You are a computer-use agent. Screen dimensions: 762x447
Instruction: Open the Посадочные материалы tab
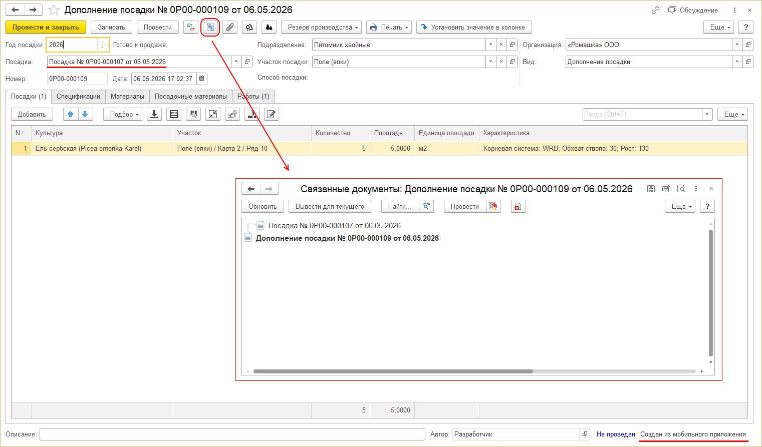(x=191, y=96)
